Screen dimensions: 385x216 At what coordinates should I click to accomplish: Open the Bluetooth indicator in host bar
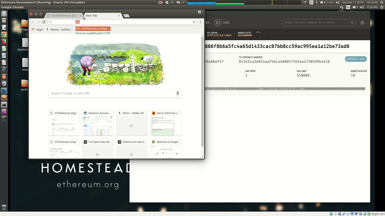[x=317, y=2]
